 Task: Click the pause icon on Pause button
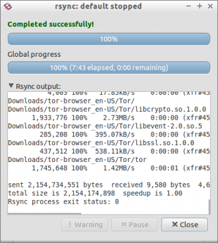point(124,224)
